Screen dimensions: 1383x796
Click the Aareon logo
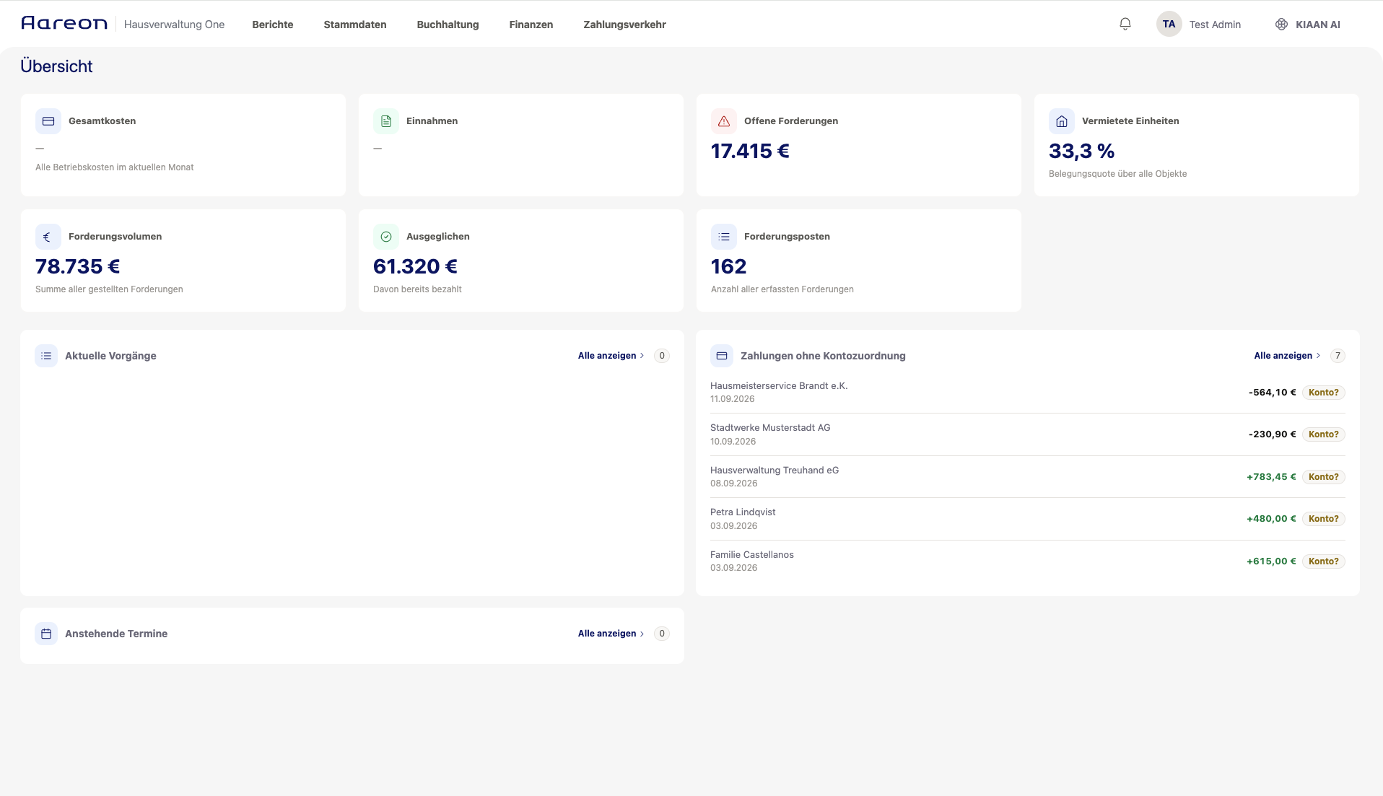tap(64, 23)
